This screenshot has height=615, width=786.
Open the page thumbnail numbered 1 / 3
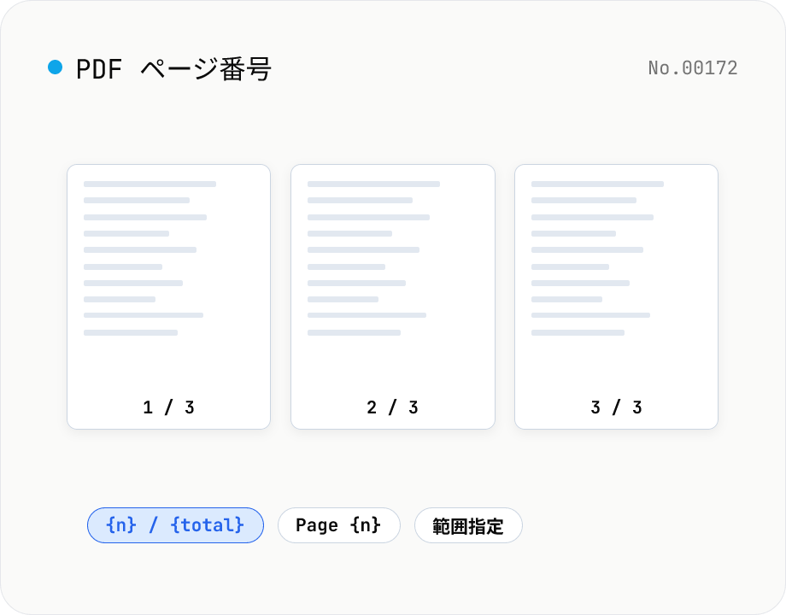169,296
